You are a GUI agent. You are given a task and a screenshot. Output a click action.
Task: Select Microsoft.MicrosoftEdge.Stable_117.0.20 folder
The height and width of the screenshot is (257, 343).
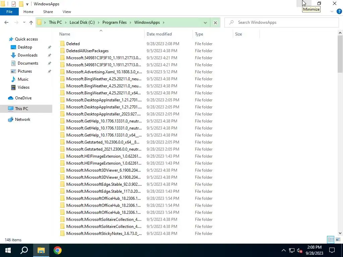tap(104, 191)
